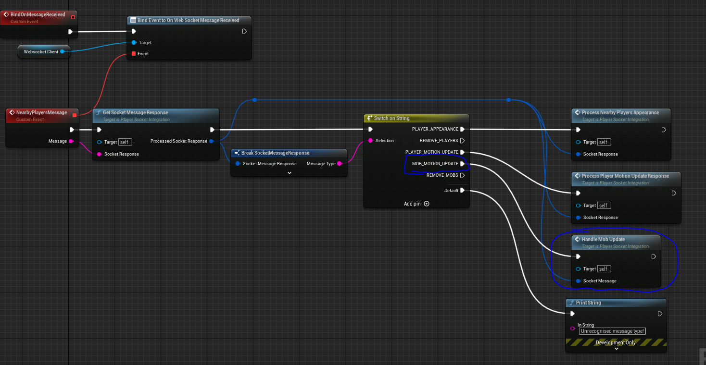The width and height of the screenshot is (706, 365).
Task: Click the PLAYER_APPEARANCE output pin
Action: (462, 129)
